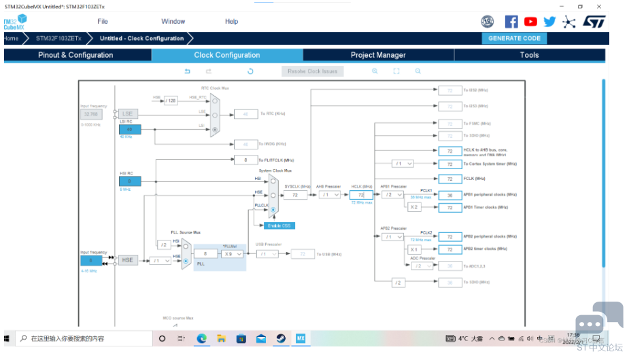629x358 pixels.
Task: Switch to Project Manager tab
Action: 378,55
